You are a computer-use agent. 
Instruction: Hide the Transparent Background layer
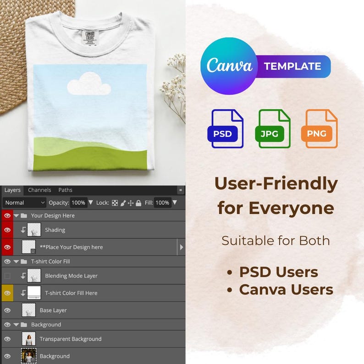point(7,339)
